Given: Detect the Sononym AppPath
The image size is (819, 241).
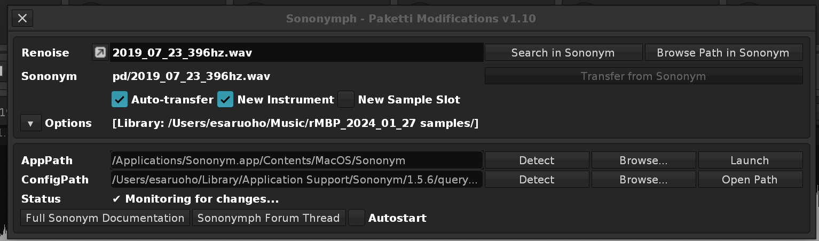Looking at the screenshot, I should 537,160.
